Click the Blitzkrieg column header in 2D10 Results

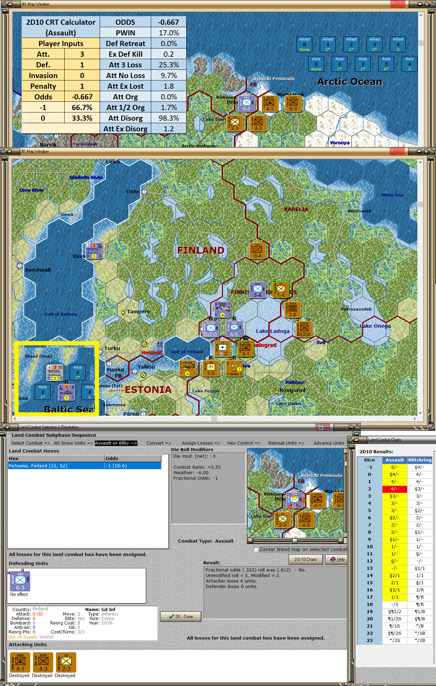click(420, 460)
